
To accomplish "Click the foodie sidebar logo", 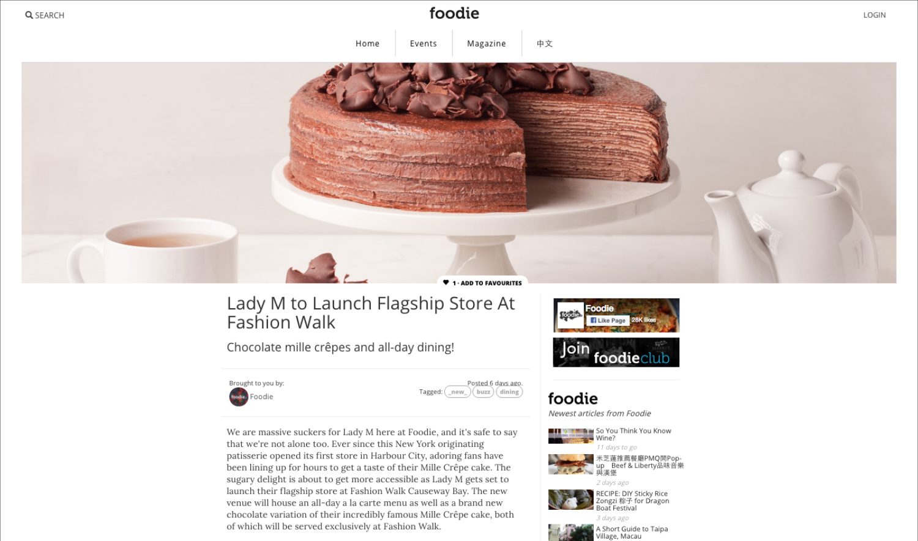I will pyautogui.click(x=573, y=399).
